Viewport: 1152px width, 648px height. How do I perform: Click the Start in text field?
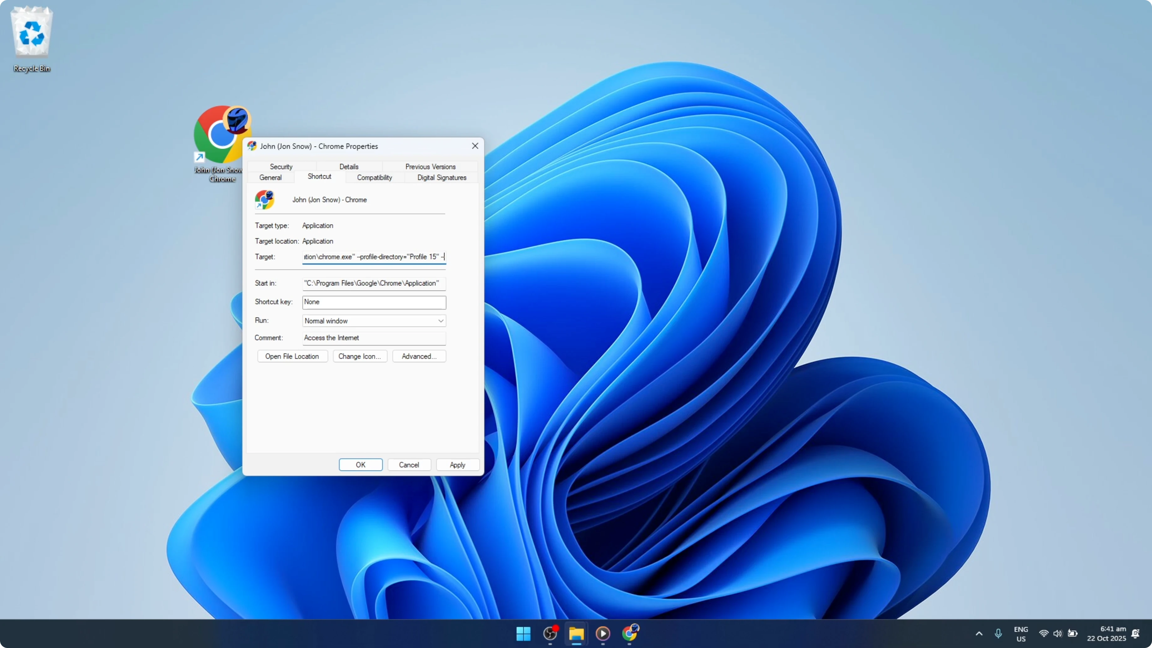point(374,283)
